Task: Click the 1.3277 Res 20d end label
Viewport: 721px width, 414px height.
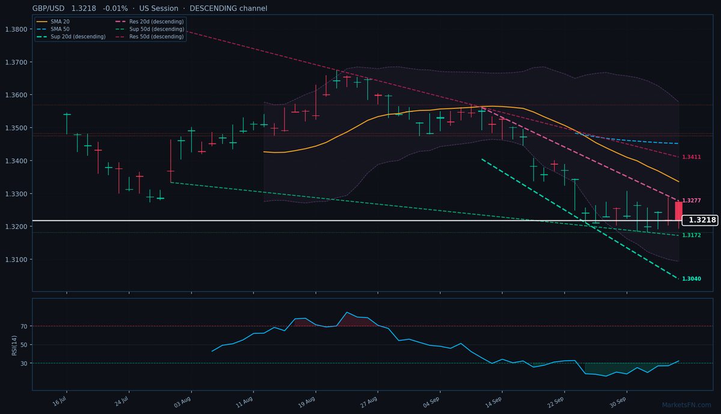Action: (692, 200)
